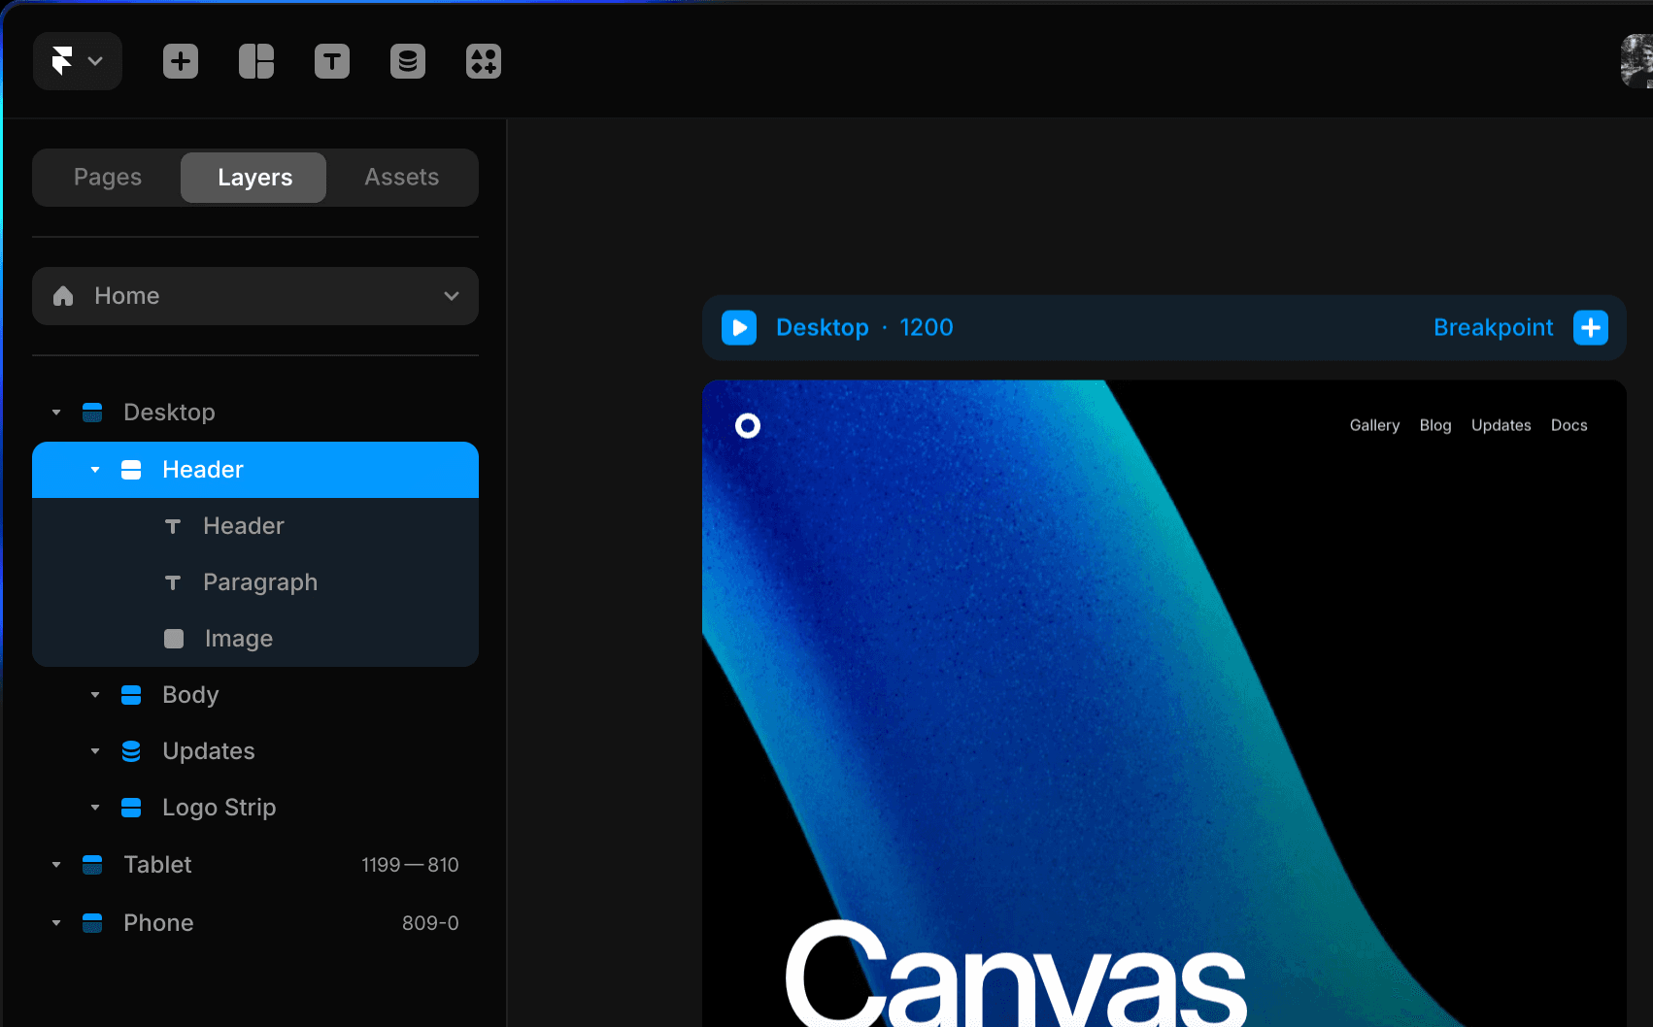Viewport: 1653px width, 1027px height.
Task: Collapse the Header layer group
Action: click(x=95, y=470)
